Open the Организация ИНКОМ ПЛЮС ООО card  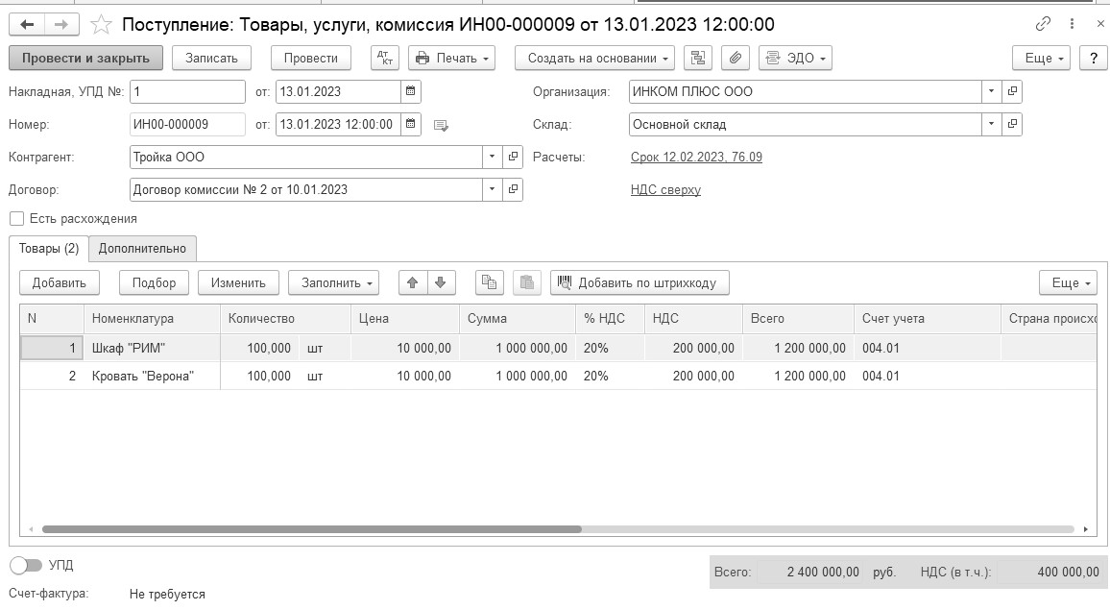[1012, 91]
